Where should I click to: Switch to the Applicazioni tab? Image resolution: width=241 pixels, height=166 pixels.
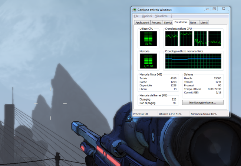point(142,23)
